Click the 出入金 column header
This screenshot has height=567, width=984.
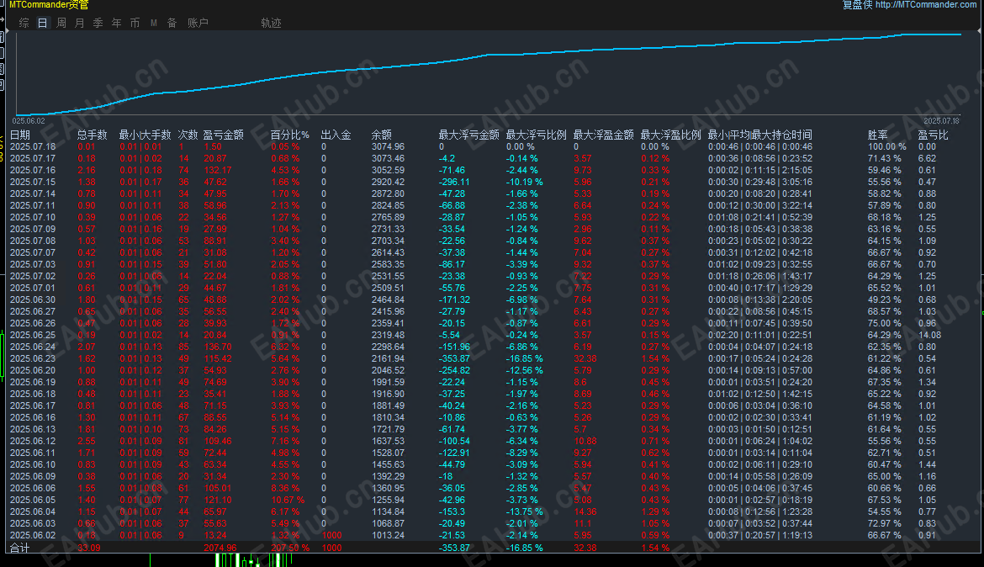pyautogui.click(x=336, y=135)
